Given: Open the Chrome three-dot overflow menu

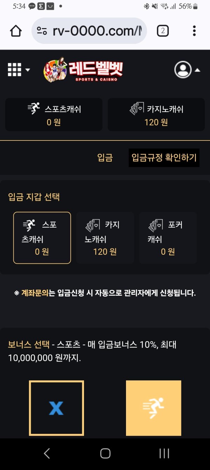Looking at the screenshot, I should pos(194,31).
